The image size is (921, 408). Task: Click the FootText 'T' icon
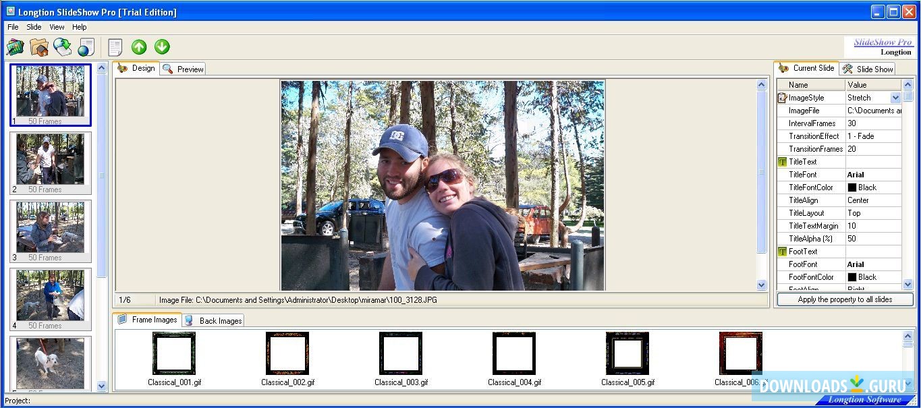click(x=783, y=252)
